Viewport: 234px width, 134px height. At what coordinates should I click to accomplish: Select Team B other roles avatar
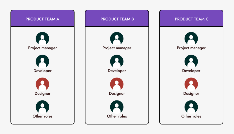pos(117,107)
